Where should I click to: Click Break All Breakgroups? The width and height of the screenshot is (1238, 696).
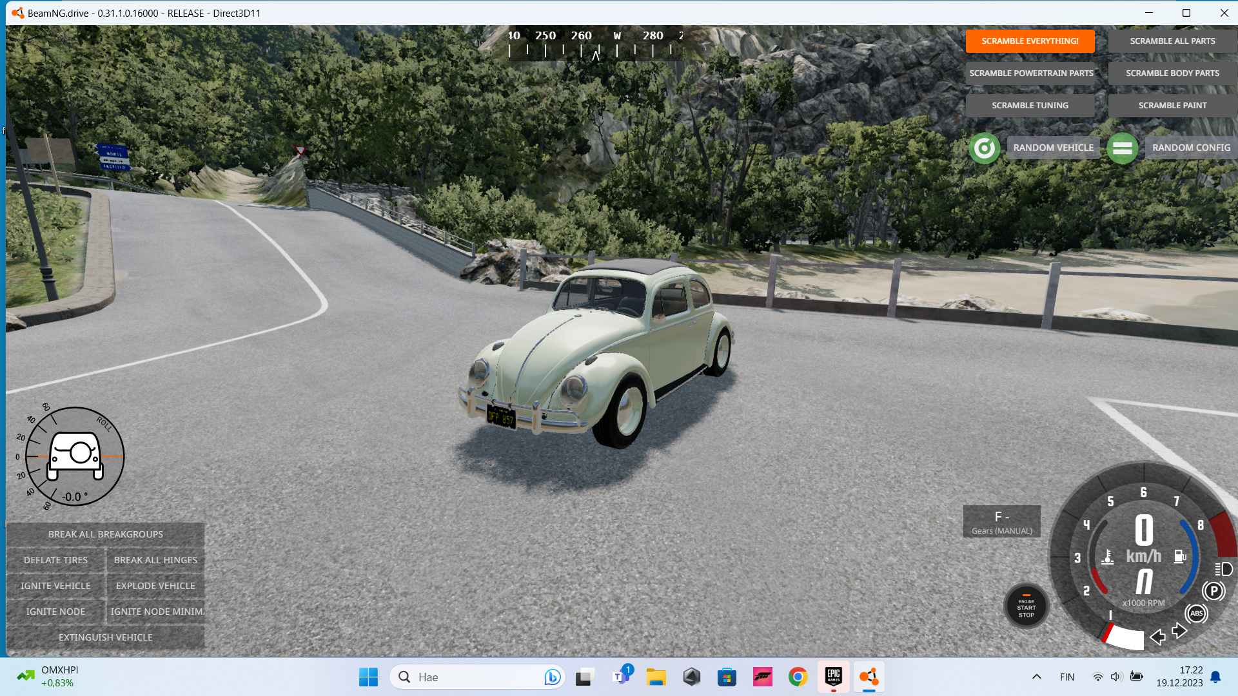click(x=106, y=534)
